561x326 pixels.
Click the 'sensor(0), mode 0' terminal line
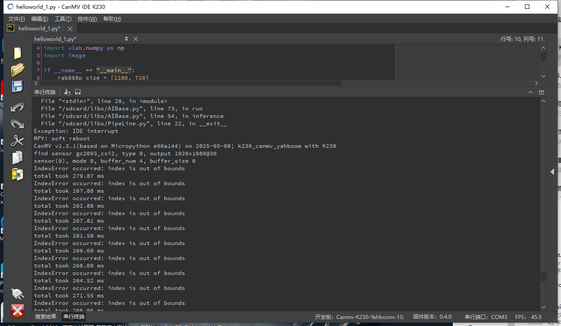coord(115,161)
